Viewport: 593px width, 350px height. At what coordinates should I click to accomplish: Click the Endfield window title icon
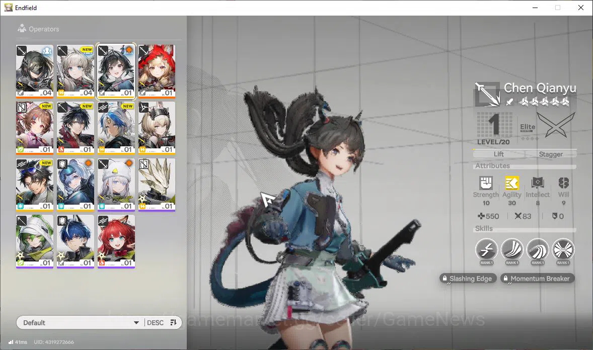point(9,8)
